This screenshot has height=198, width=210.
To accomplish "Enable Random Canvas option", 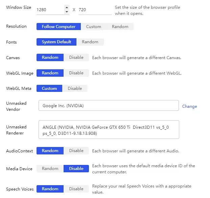I will (x=50, y=57).
